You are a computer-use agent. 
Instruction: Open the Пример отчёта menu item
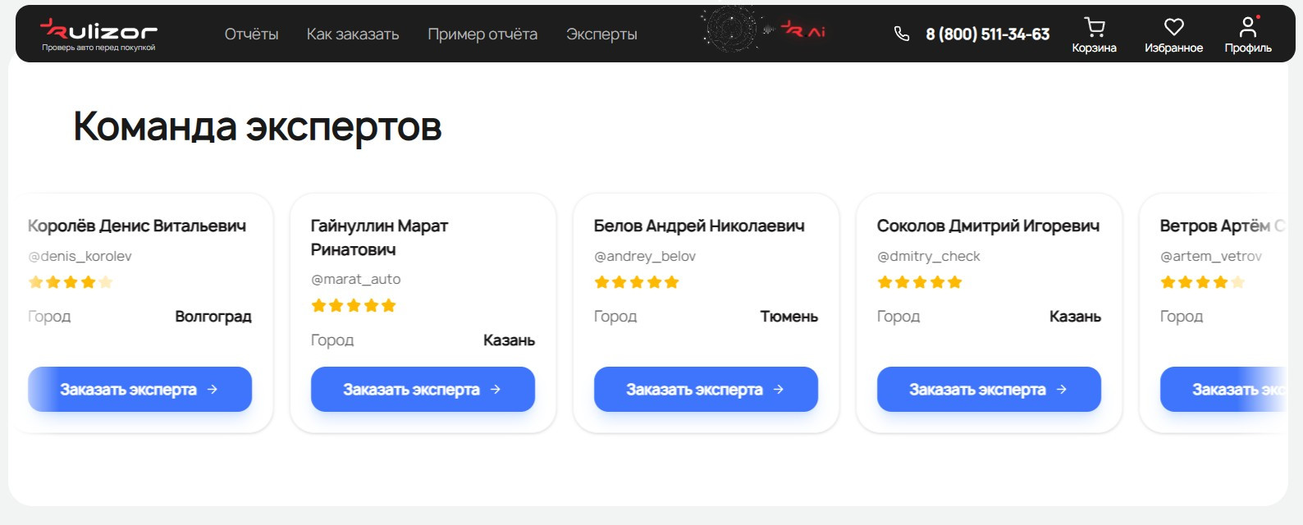pos(482,34)
